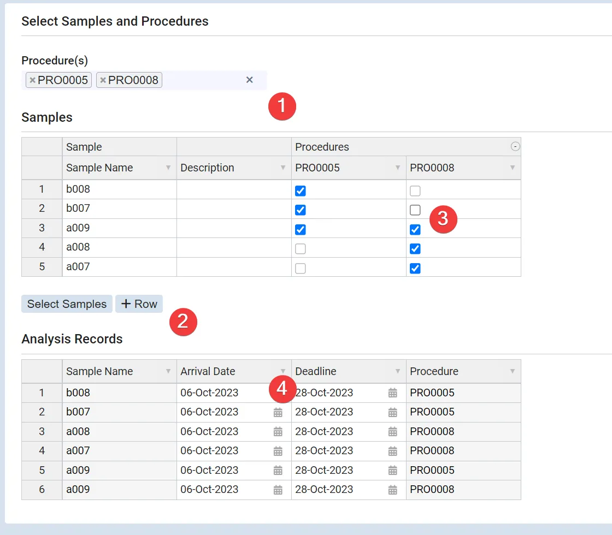The width and height of the screenshot is (612, 535).
Task: Check PRO0008 for sample b007
Action: [x=415, y=210]
